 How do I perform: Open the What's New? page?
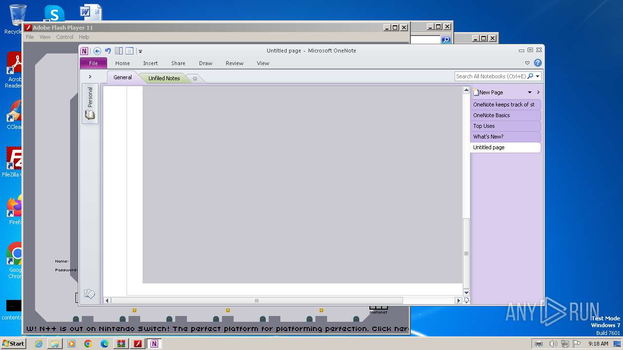[506, 137]
